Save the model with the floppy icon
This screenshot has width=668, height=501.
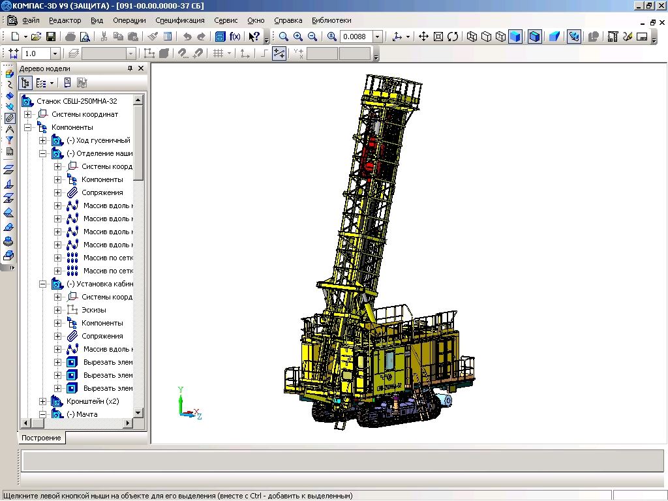(51, 37)
